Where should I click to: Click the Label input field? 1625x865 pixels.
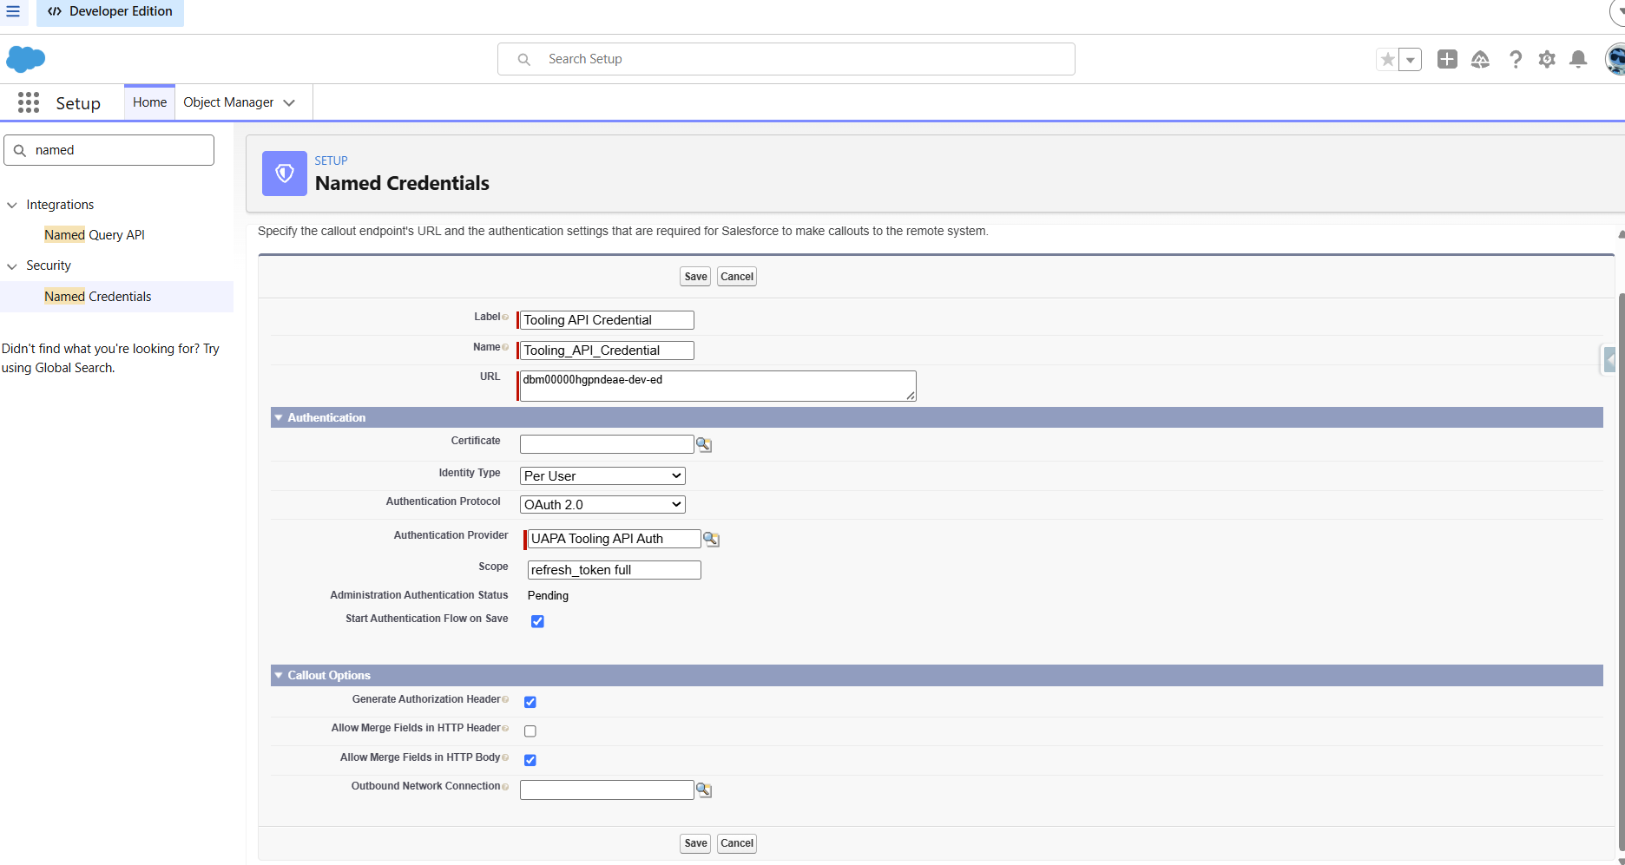[x=607, y=320]
